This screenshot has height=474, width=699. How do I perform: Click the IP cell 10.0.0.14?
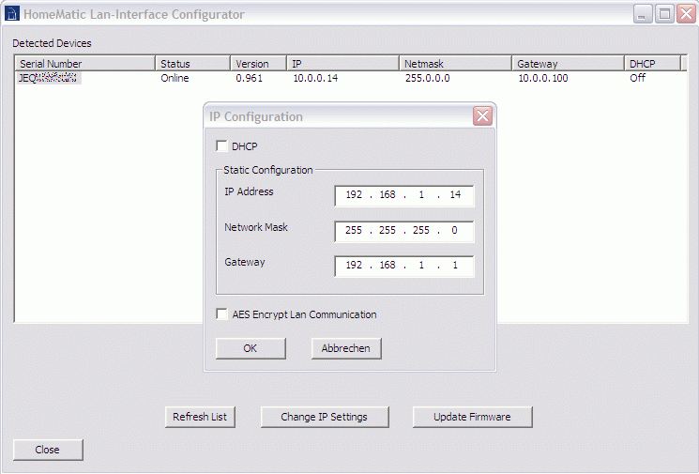(315, 78)
